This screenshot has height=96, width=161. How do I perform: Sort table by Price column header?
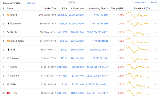[65, 8]
